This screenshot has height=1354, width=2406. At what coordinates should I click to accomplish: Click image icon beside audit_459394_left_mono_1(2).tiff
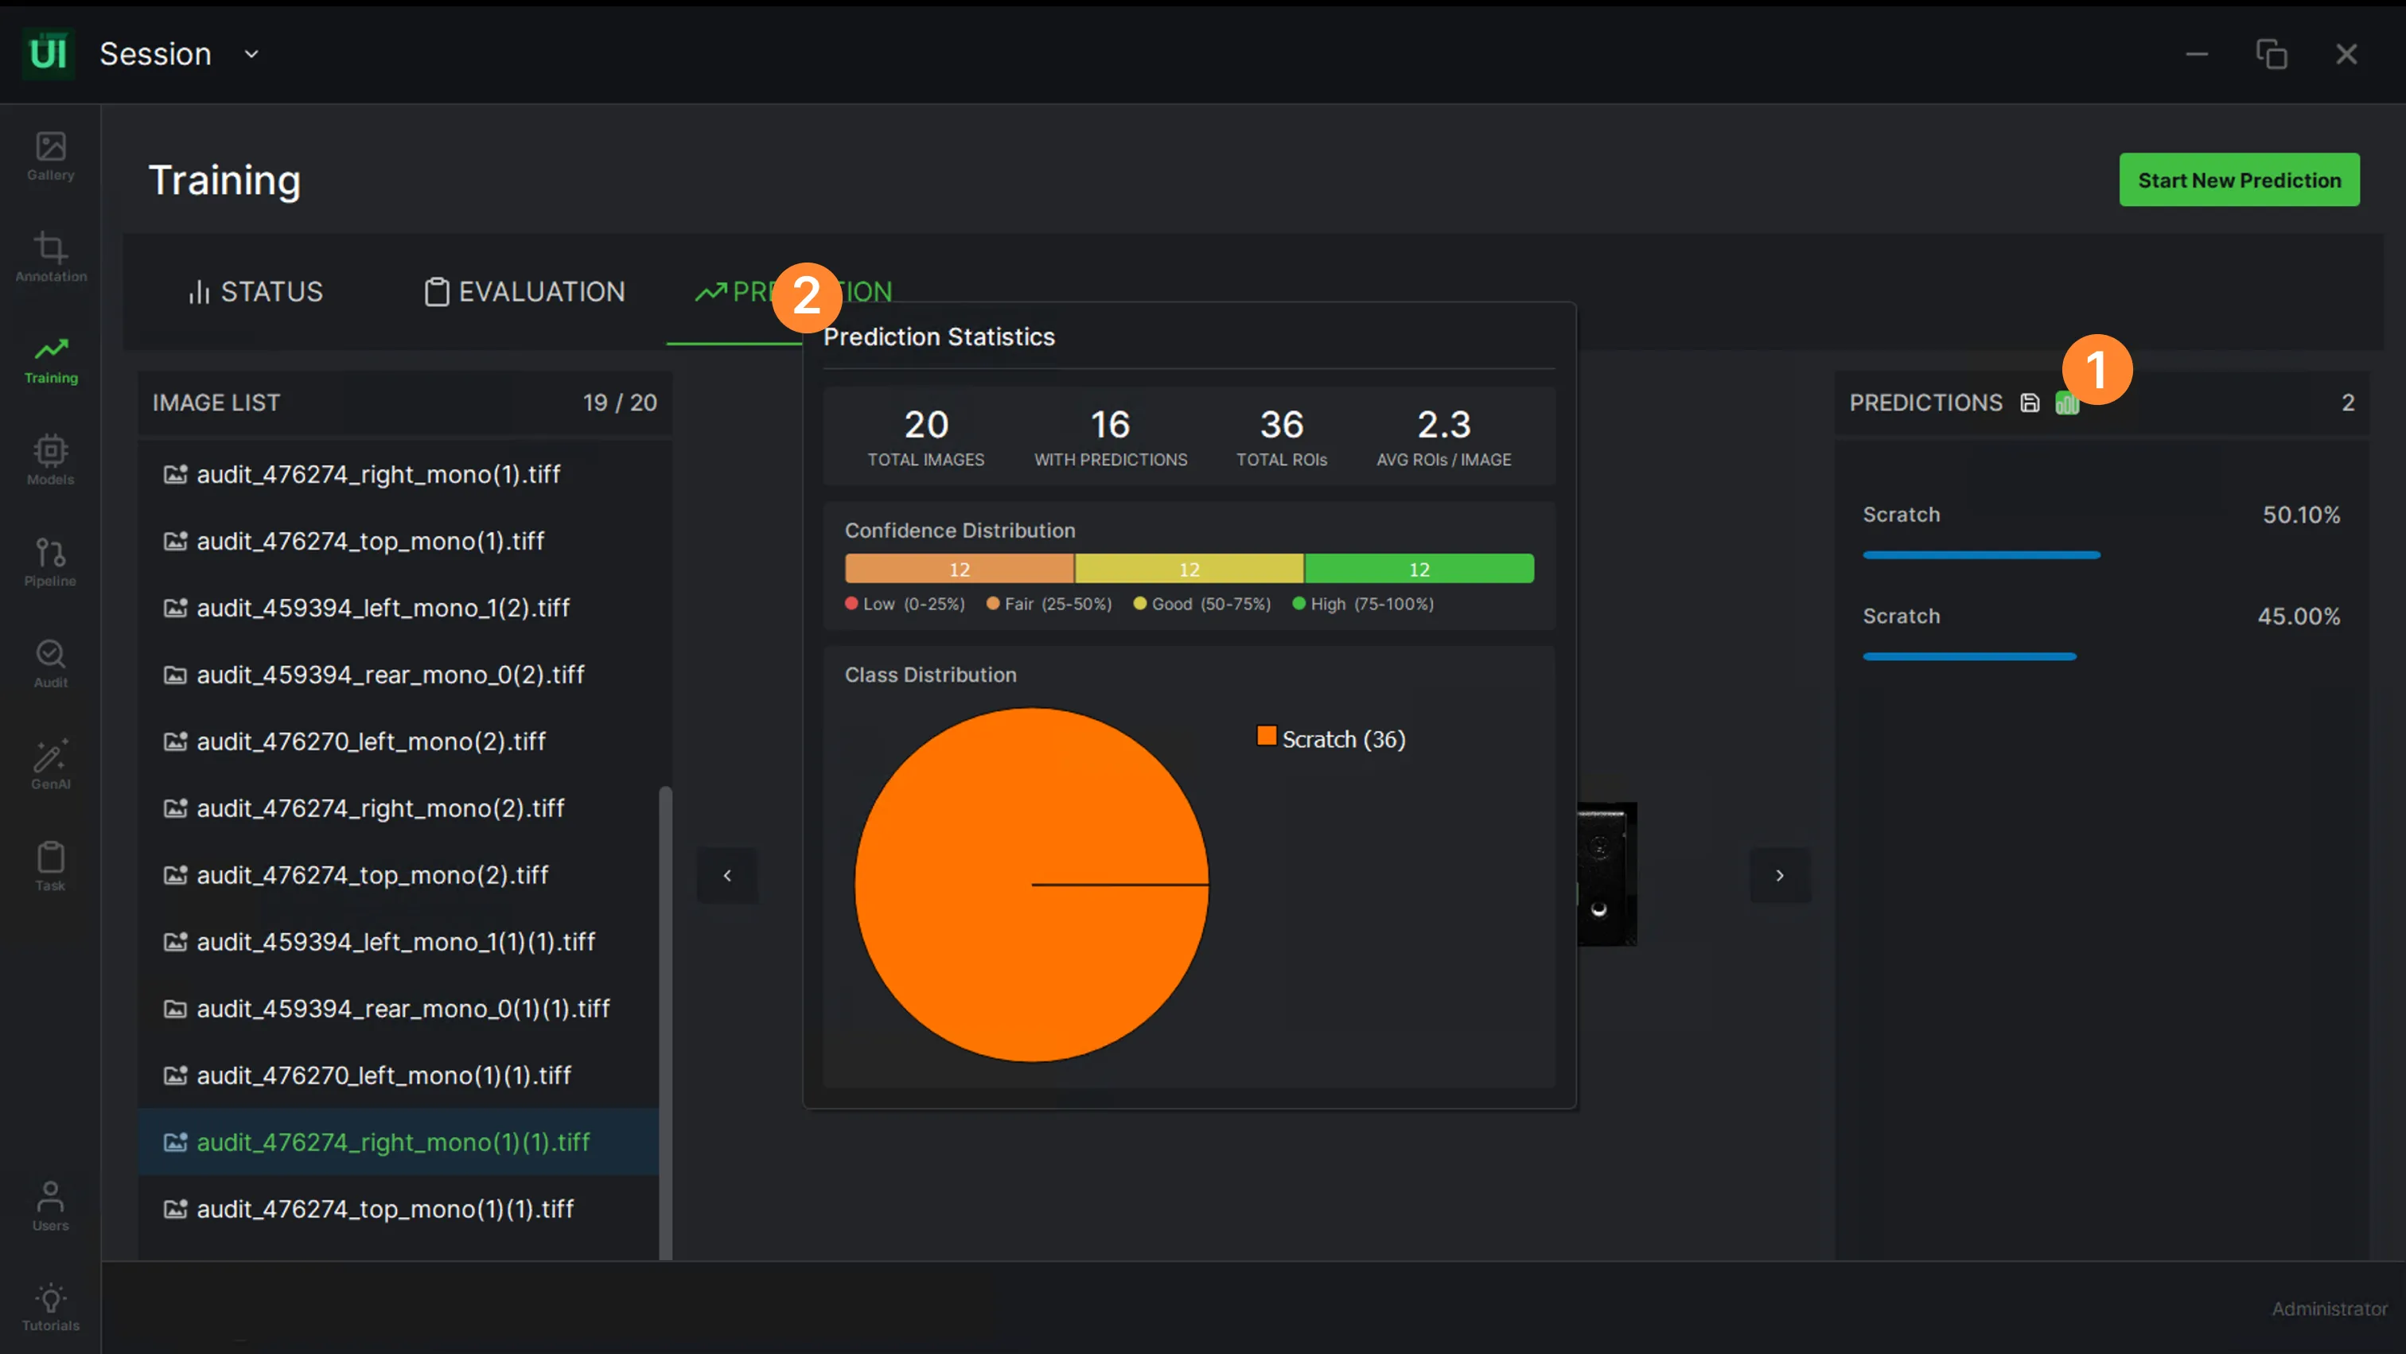coord(176,608)
